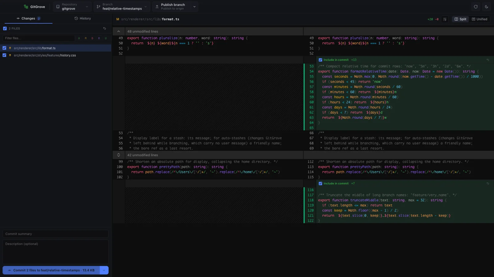Image resolution: width=494 pixels, height=277 pixels.
Task: Click the refresh icon in top bar
Action: click(476, 6)
